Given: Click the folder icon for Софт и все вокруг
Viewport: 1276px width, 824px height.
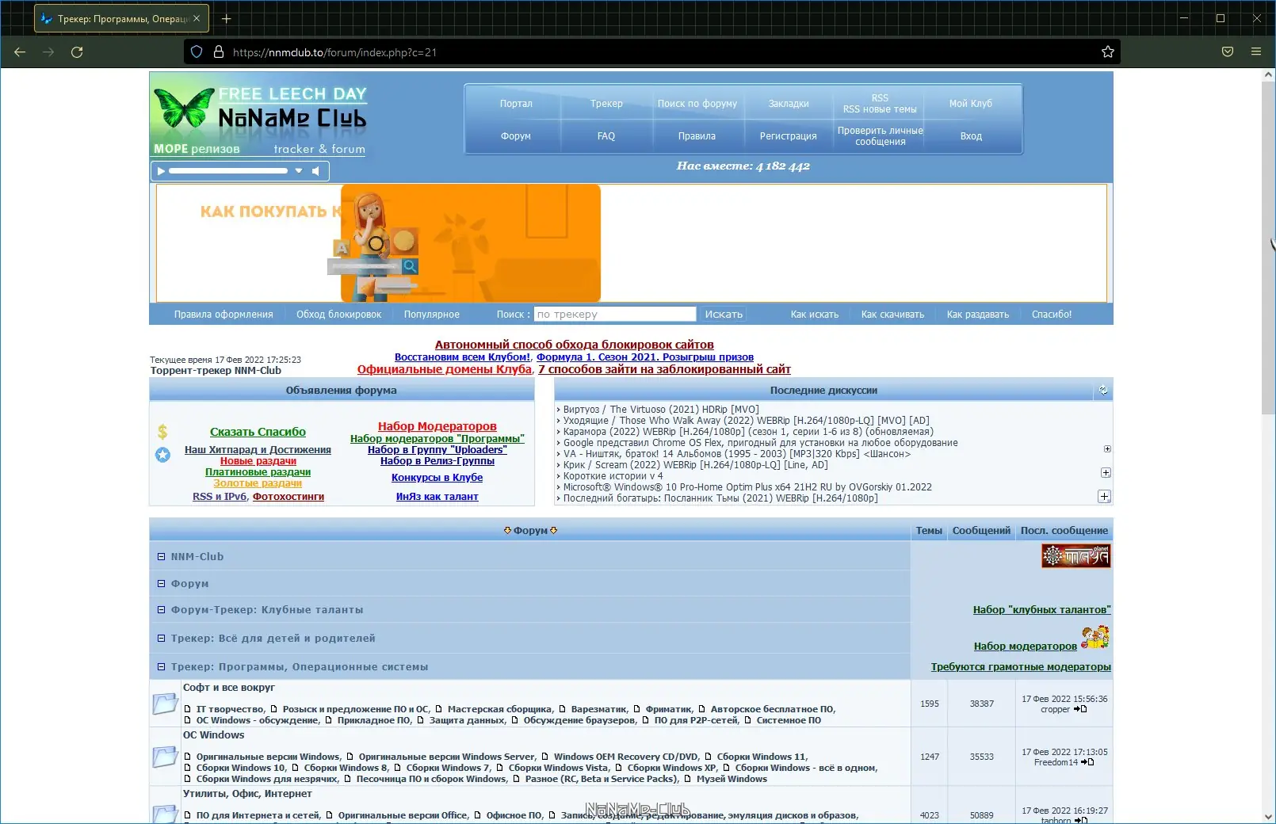Looking at the screenshot, I should [x=165, y=704].
